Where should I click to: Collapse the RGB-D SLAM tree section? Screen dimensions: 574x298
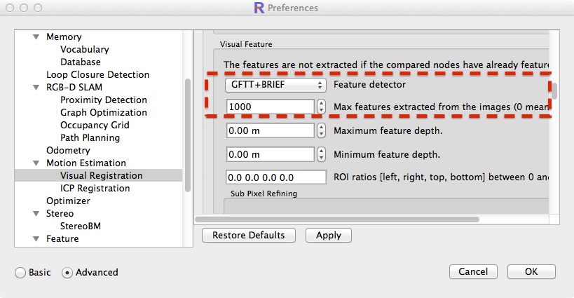point(36,88)
